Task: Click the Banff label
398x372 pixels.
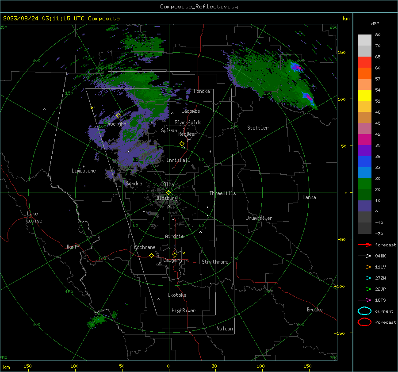Action: [73, 246]
